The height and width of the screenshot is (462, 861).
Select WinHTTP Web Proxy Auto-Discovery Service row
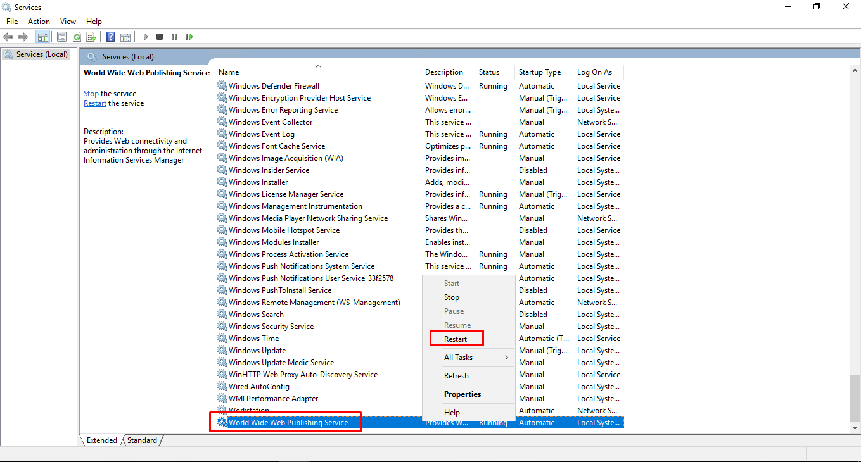point(419,375)
